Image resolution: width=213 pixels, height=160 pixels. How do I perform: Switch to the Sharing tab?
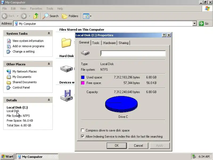pos(124,43)
